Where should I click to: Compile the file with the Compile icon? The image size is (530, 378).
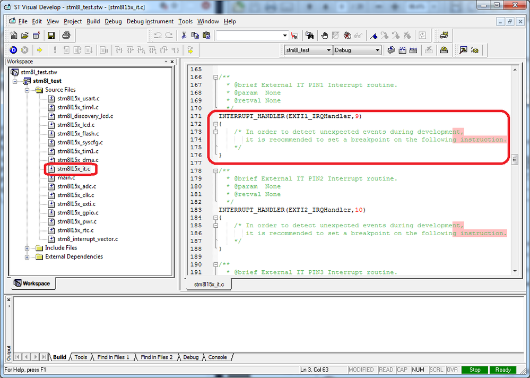point(391,50)
